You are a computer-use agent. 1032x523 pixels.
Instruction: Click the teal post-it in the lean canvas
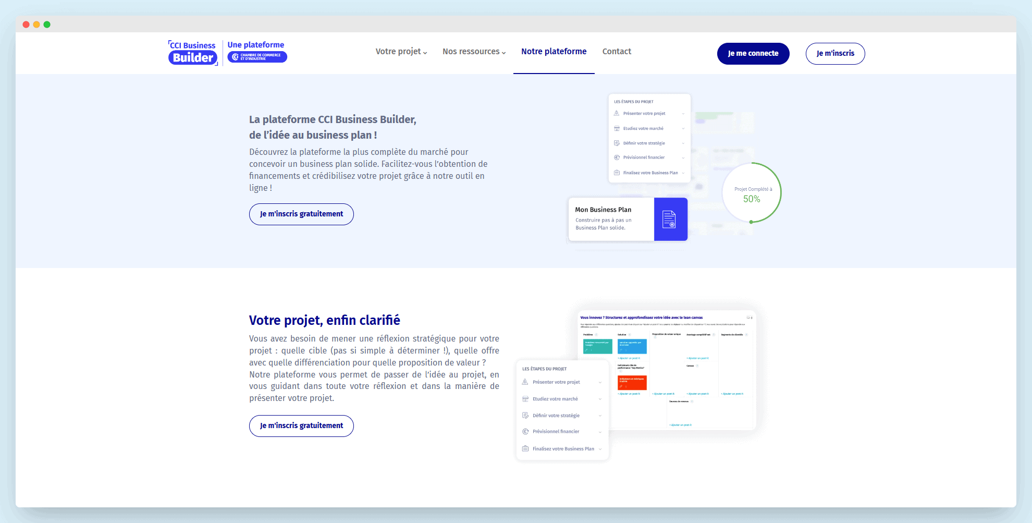[597, 347]
